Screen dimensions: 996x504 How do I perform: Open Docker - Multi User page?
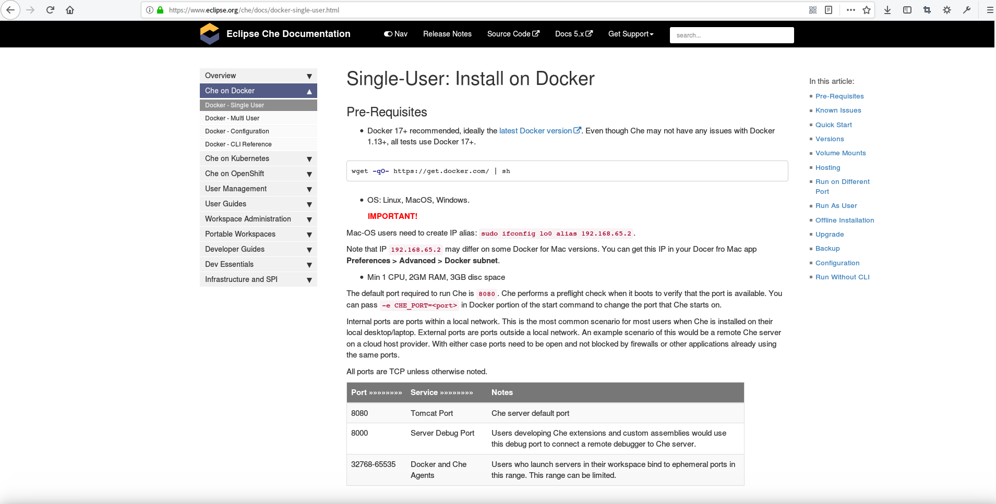click(258, 118)
